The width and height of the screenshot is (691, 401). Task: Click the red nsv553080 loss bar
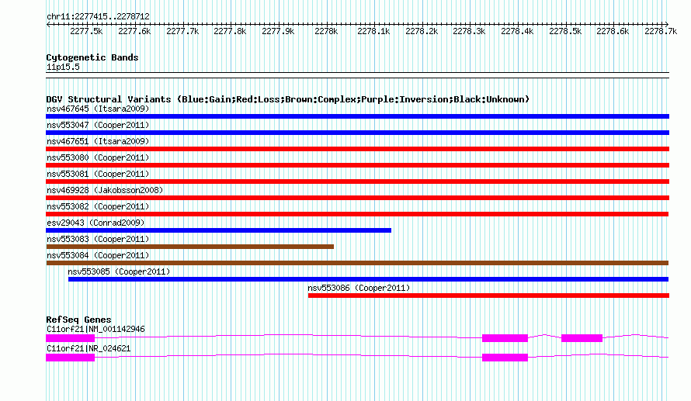coord(357,165)
